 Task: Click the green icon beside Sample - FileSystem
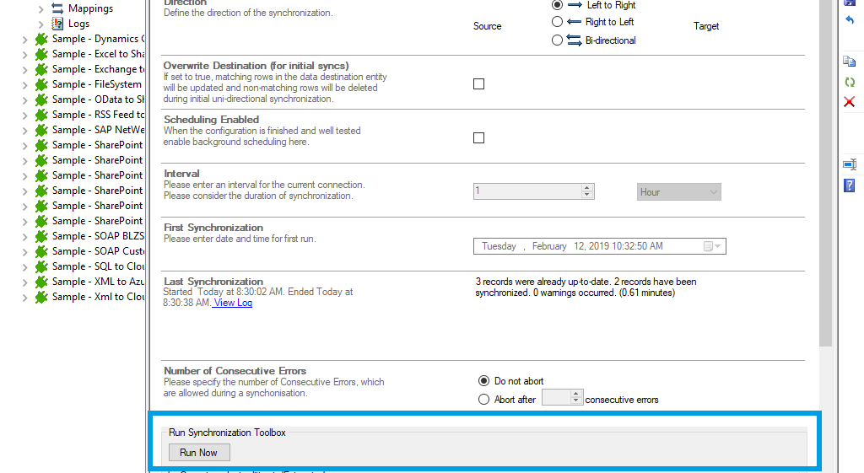(x=41, y=84)
